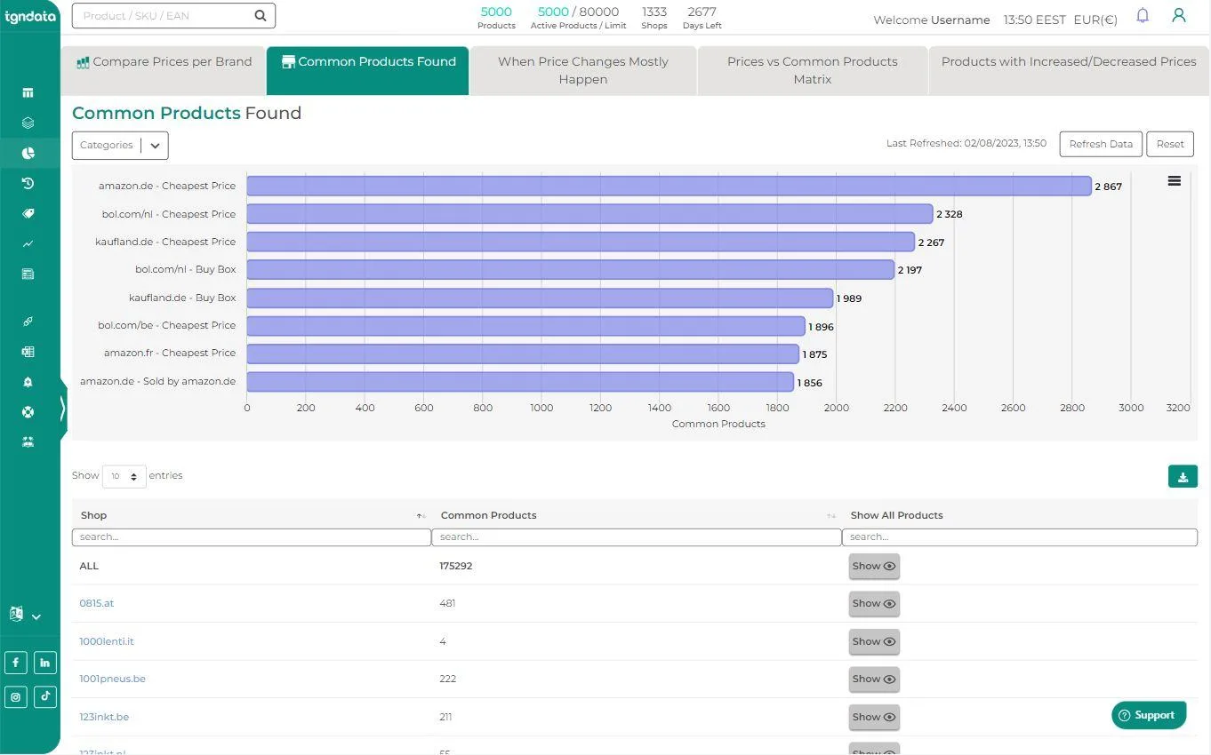1211x755 pixels.
Task: Open the 123inkt.be shop link
Action: point(104,718)
